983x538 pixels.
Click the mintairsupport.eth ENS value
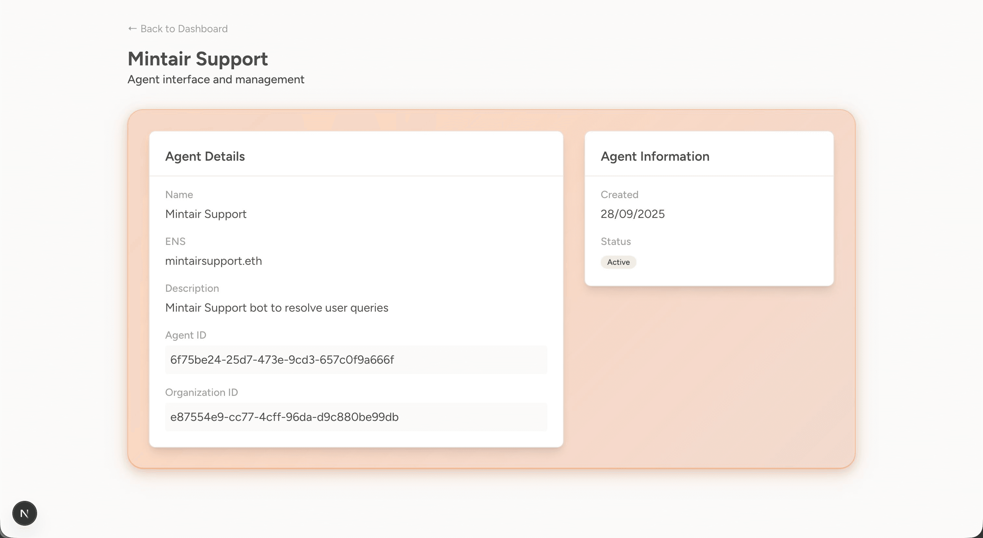click(213, 261)
